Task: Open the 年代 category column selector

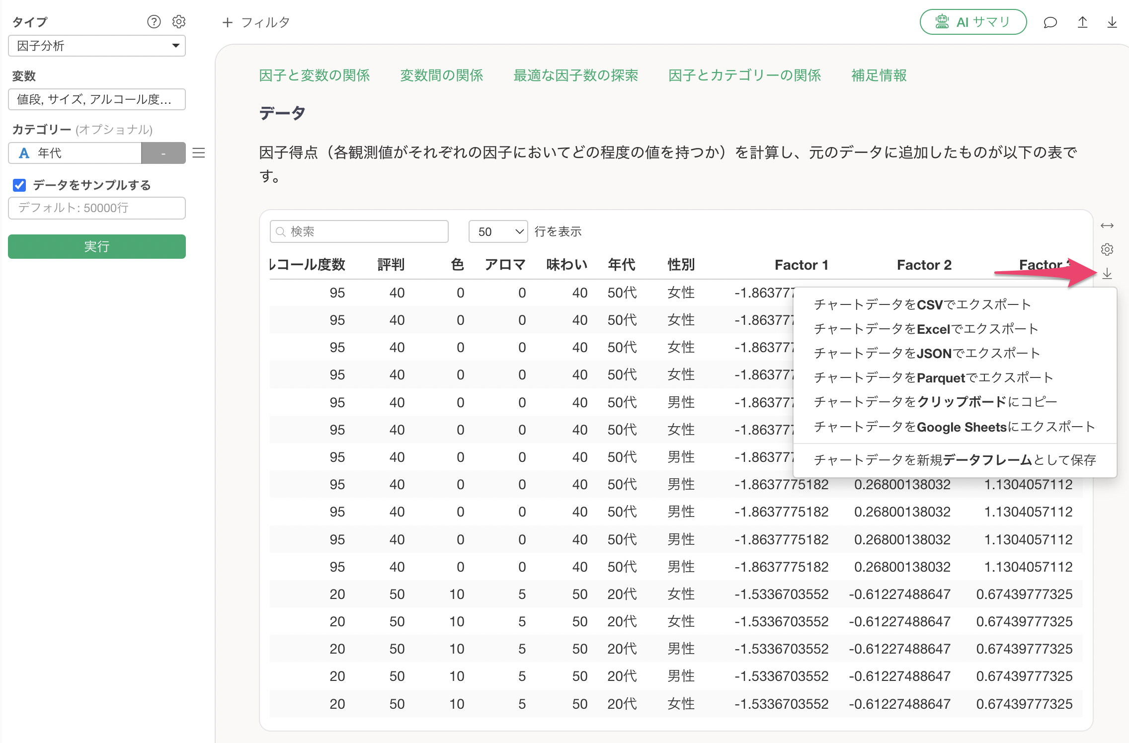Action: [75, 153]
